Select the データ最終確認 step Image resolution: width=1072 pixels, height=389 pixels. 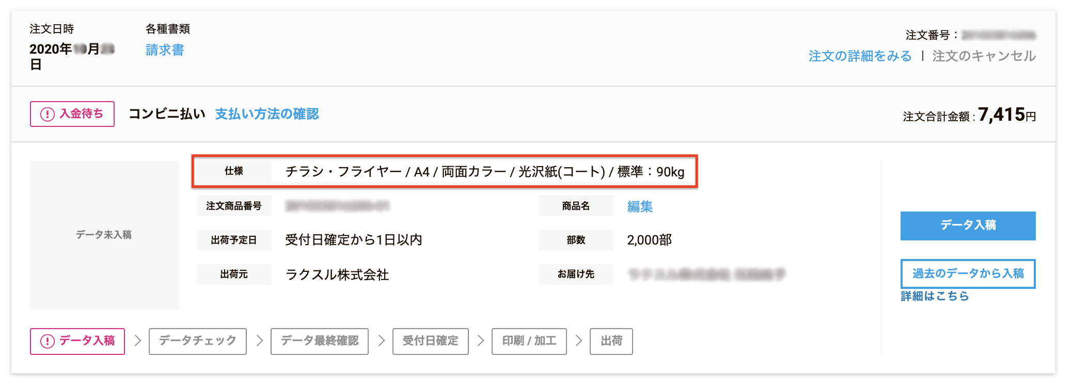point(319,341)
